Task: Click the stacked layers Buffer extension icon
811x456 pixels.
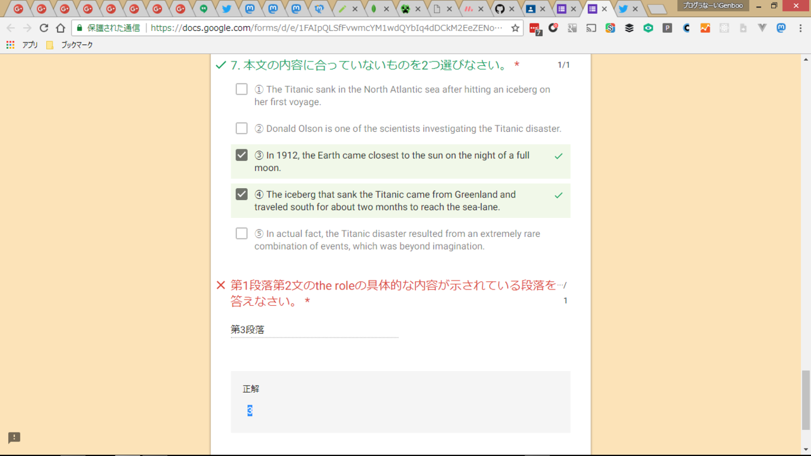Action: (629, 28)
